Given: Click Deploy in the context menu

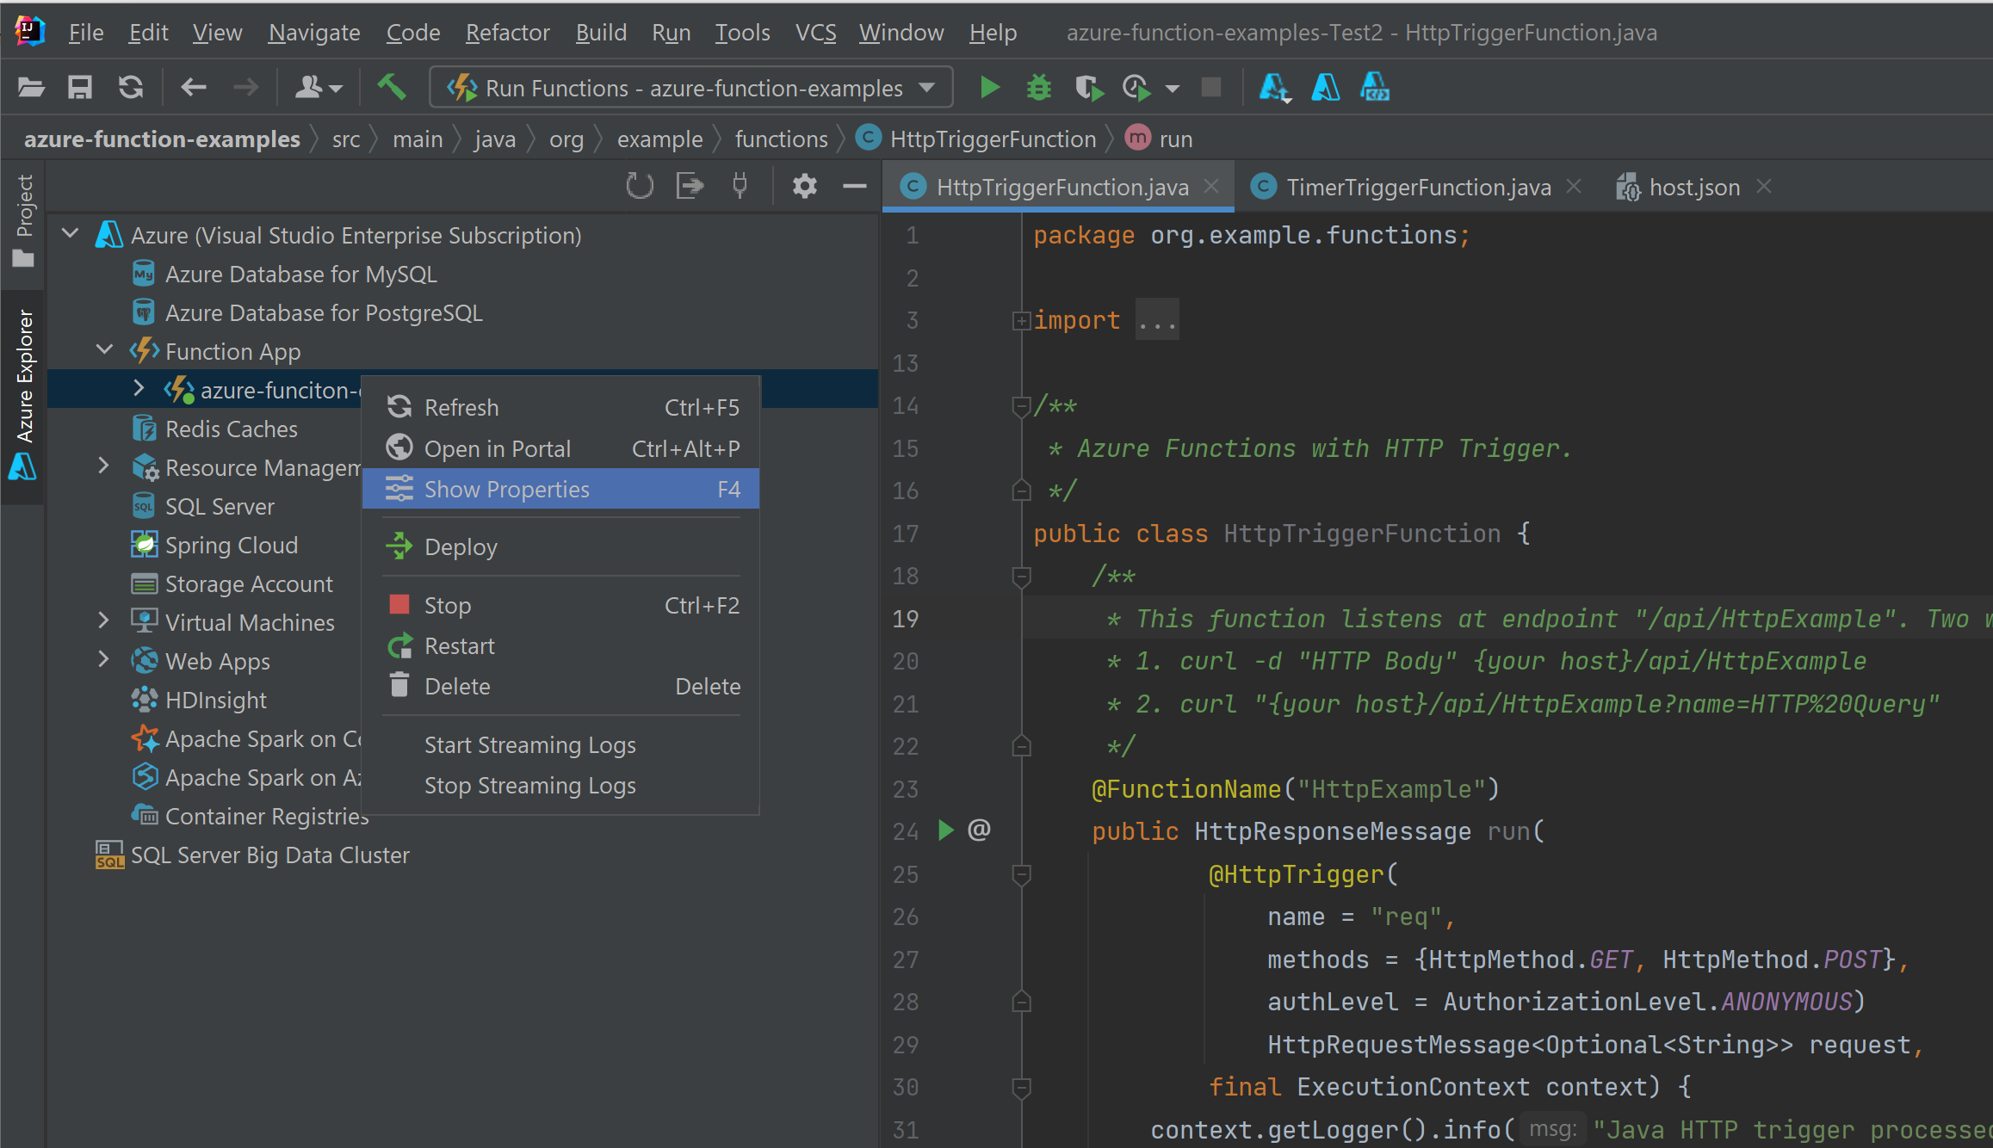Looking at the screenshot, I should click(461, 546).
